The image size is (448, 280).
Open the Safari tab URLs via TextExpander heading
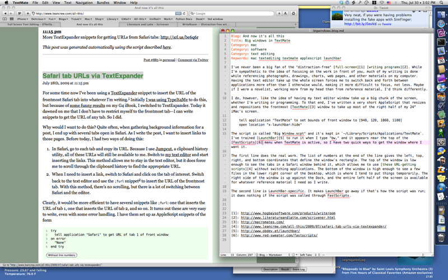pyautogui.click(x=93, y=76)
